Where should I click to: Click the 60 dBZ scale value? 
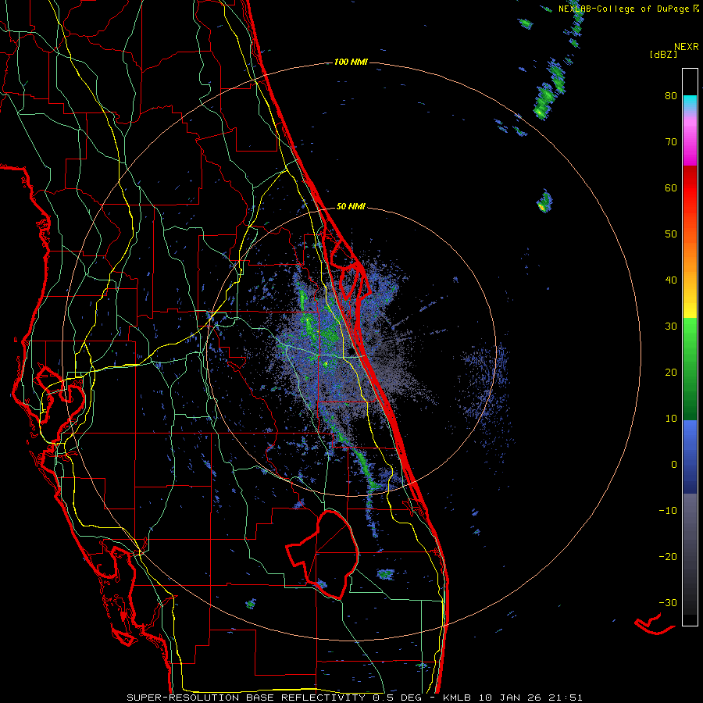[x=671, y=187]
